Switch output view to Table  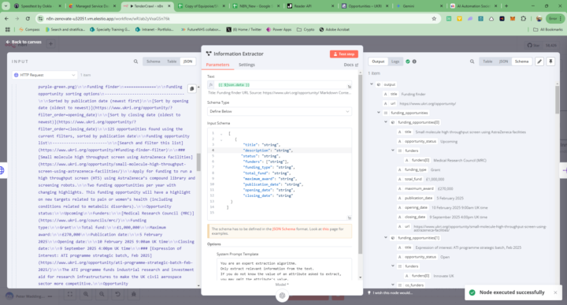pos(487,61)
